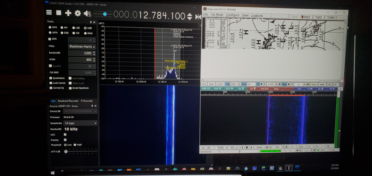The height and width of the screenshot is (176, 372).
Task: Enable the Shift checkbox
Action: [50, 39]
